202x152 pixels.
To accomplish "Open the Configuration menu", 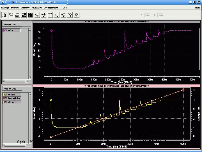I will [51, 8].
